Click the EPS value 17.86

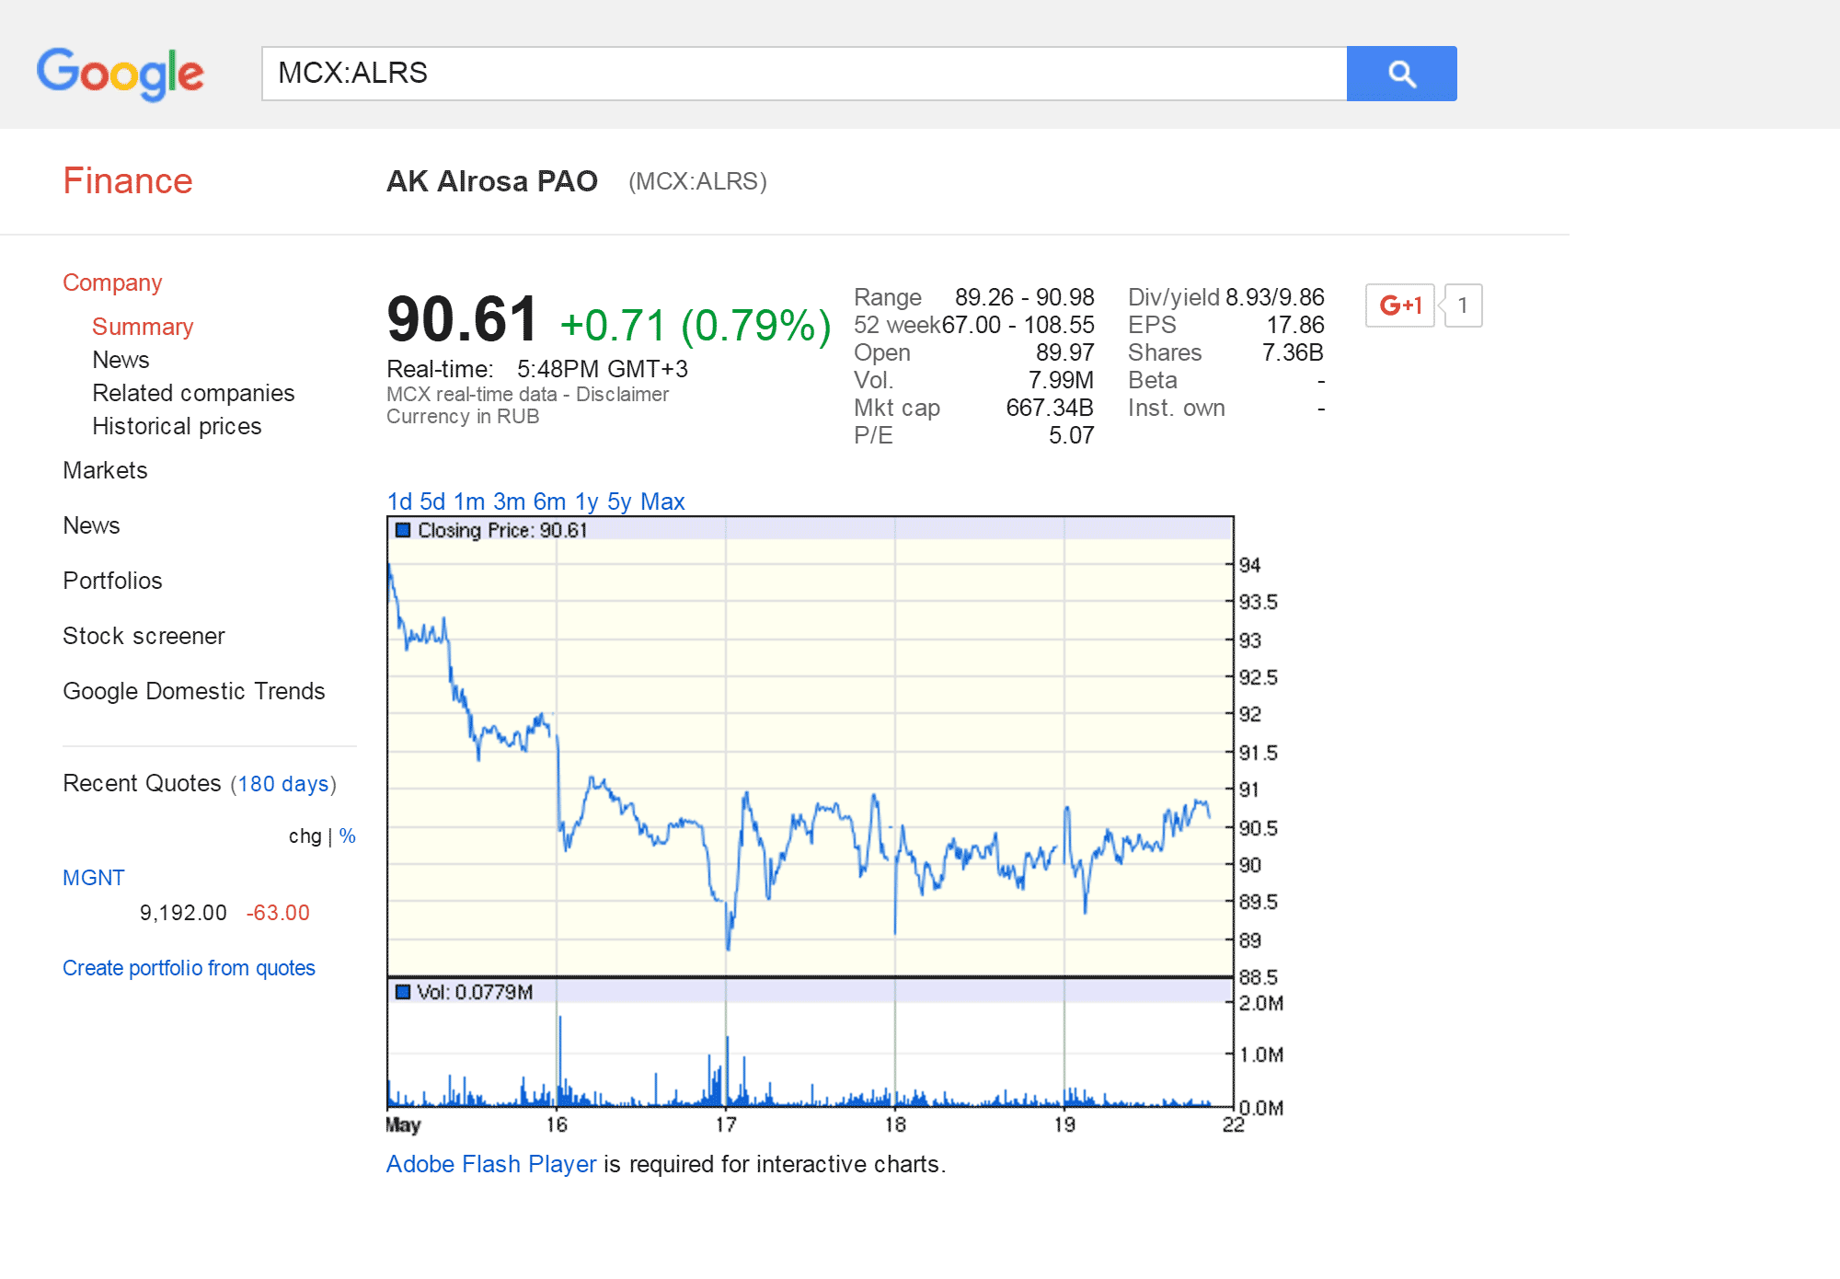pos(1295,325)
